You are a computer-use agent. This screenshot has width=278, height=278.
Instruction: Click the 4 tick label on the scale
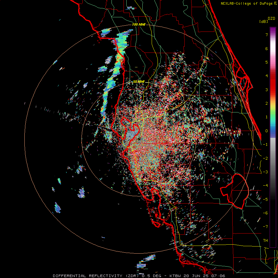click(x=266, y=76)
